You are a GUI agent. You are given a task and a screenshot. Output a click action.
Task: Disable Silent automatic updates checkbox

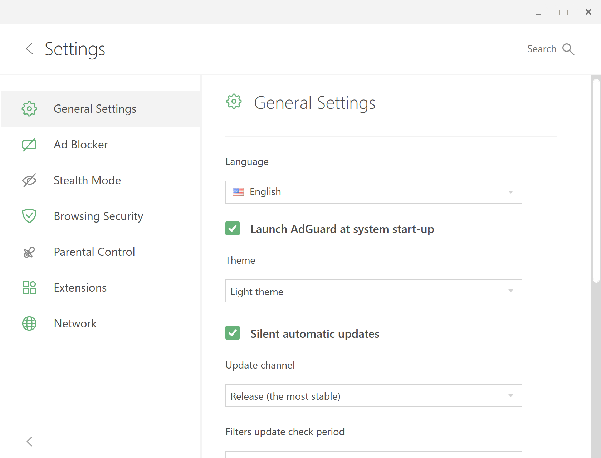point(233,333)
